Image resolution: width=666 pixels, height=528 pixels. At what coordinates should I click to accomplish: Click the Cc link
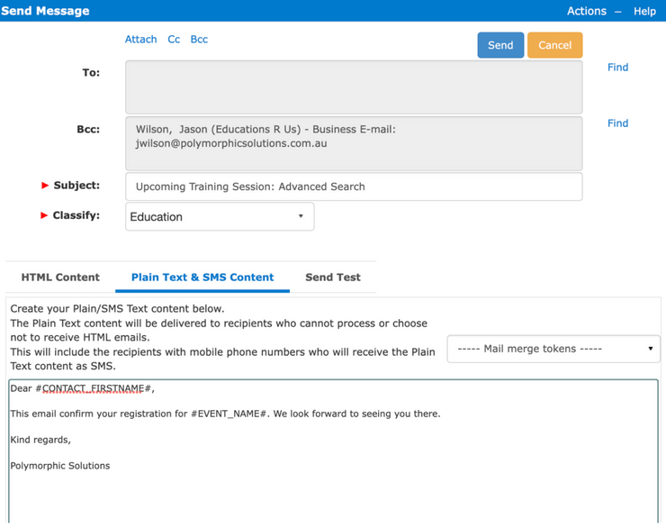tap(174, 40)
